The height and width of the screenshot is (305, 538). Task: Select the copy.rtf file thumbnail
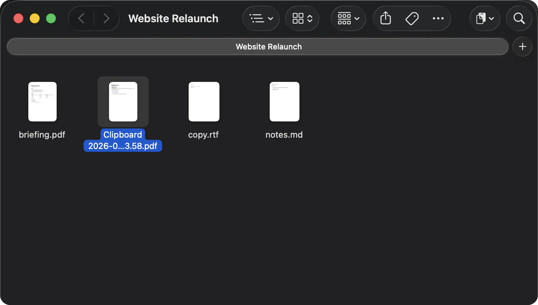tap(204, 102)
